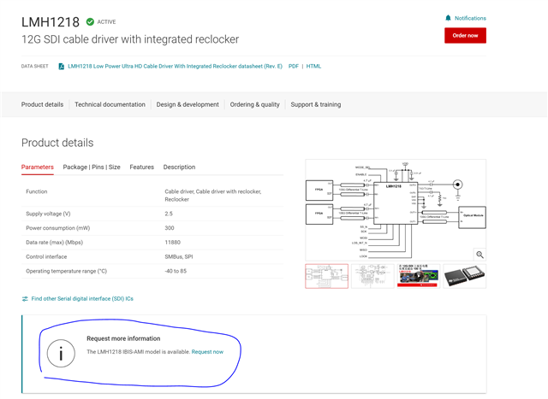Open the Ordering & quality section

tap(255, 104)
